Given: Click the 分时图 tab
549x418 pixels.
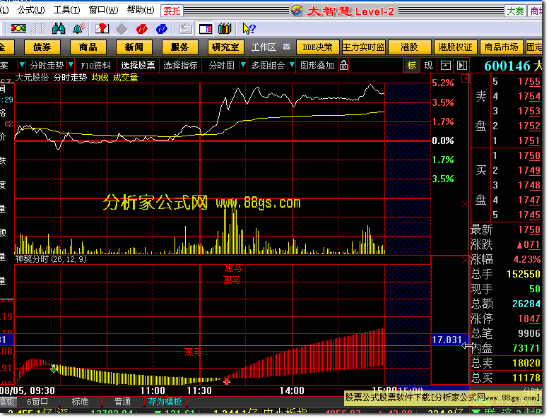Looking at the screenshot, I should (x=221, y=66).
